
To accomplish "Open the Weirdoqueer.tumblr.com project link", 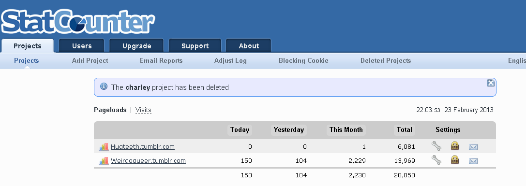I will pyautogui.click(x=148, y=160).
